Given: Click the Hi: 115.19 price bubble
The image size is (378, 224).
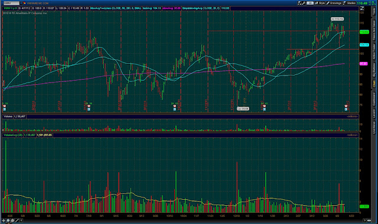Looking at the screenshot, I should [337, 19].
